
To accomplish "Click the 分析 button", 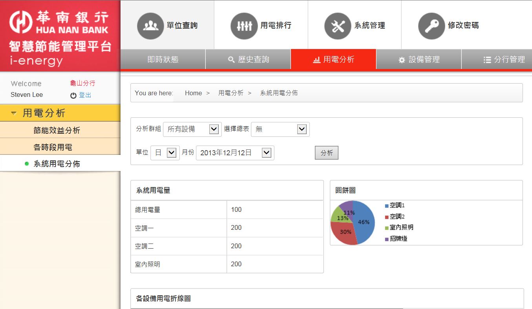I will point(327,153).
